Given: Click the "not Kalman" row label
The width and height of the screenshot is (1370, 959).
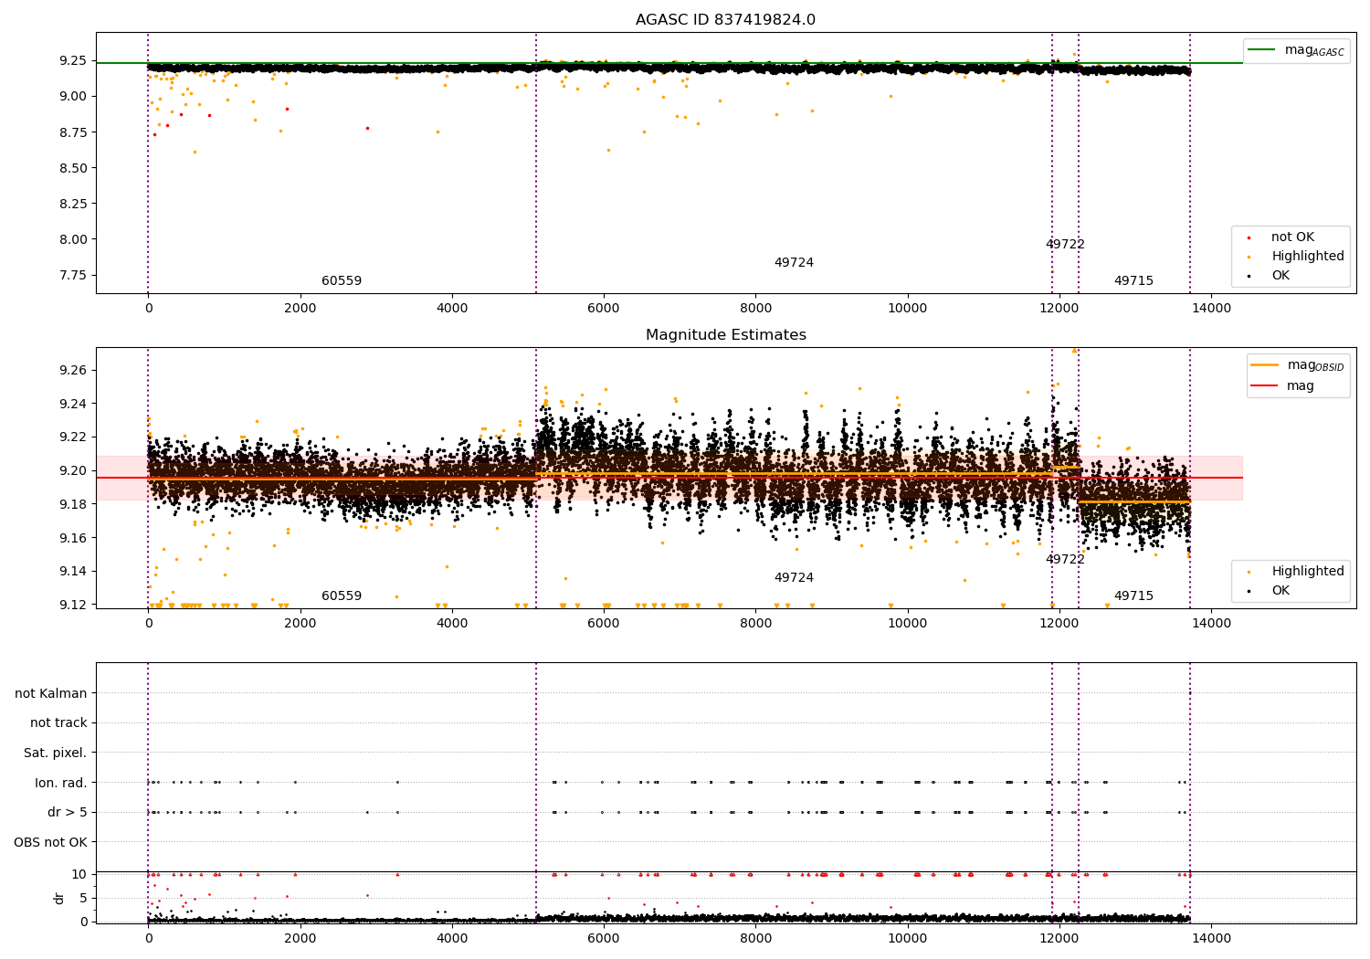Looking at the screenshot, I should (51, 694).
